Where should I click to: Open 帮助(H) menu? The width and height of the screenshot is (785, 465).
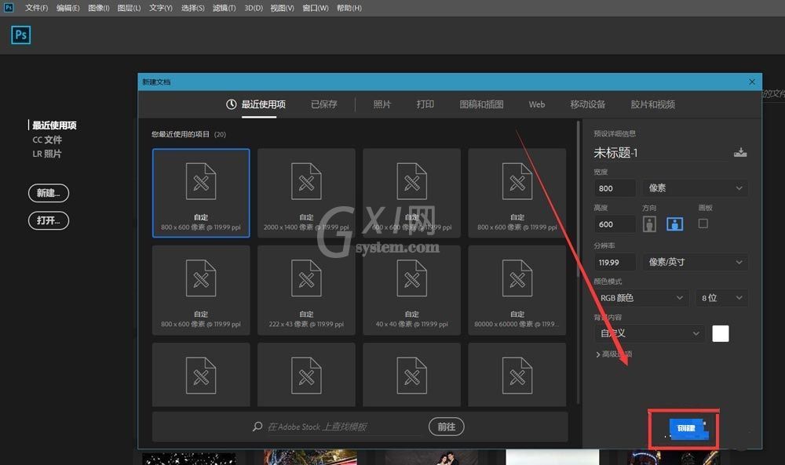[x=349, y=8]
